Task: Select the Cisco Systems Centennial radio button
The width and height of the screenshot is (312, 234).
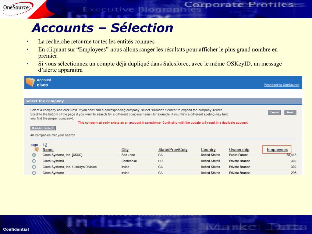Action: (34, 161)
